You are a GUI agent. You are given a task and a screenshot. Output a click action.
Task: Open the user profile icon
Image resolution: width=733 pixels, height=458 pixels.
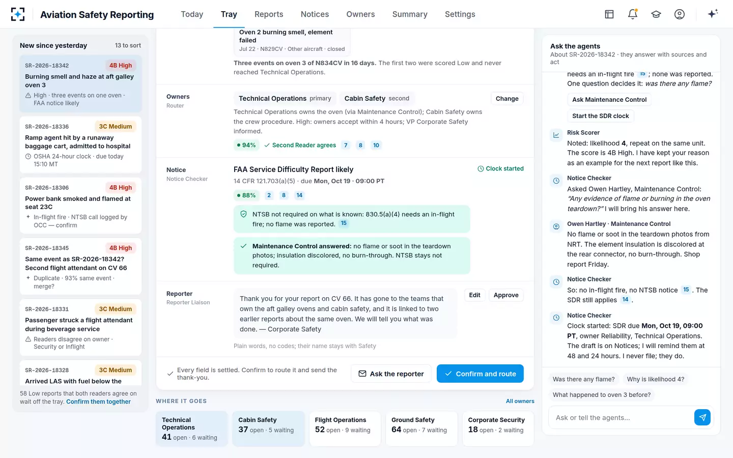coord(680,14)
